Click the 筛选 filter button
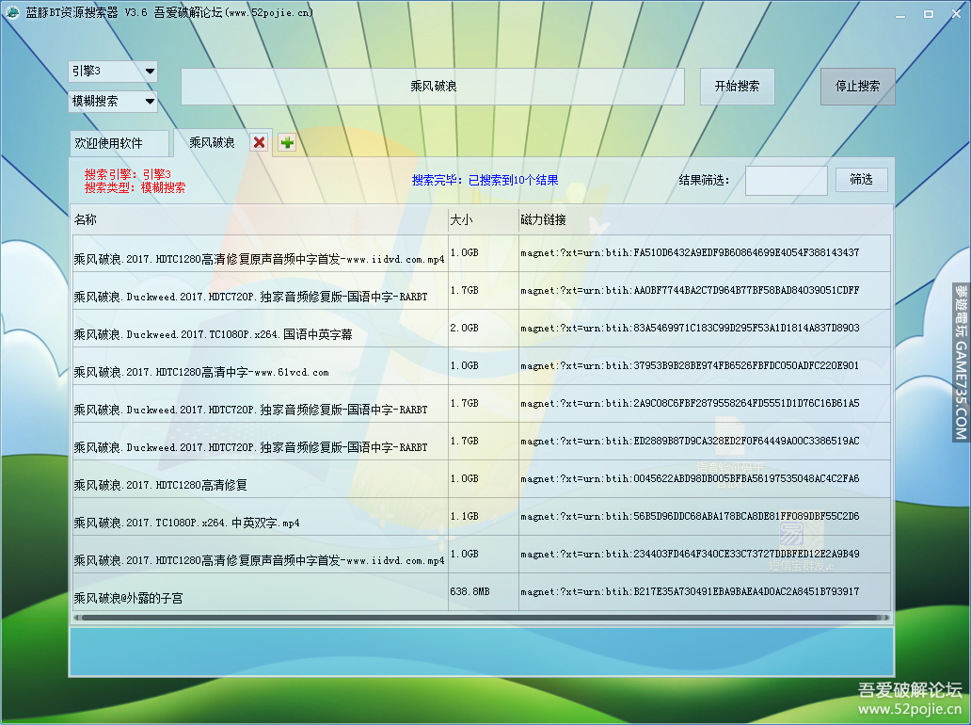Screen dimensions: 971x725 [x=862, y=180]
